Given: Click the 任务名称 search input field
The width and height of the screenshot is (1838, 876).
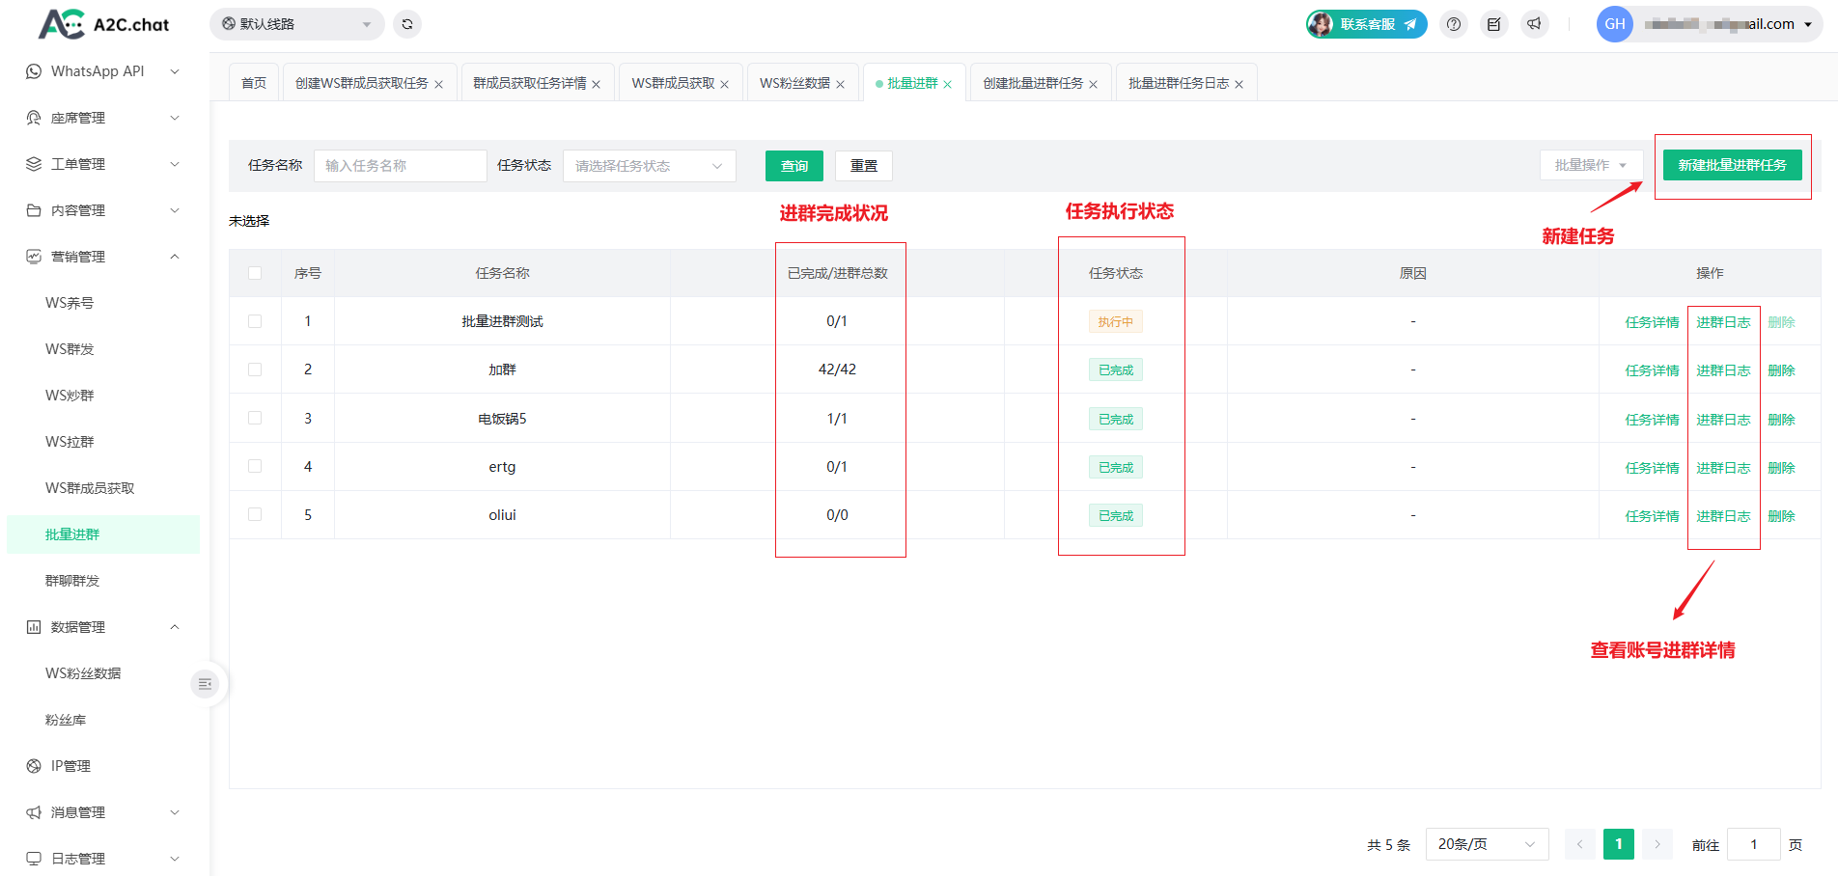Looking at the screenshot, I should pyautogui.click(x=400, y=166).
